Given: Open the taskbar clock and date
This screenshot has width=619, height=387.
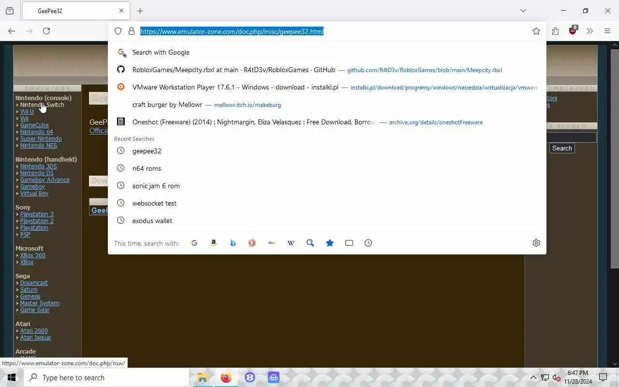Looking at the screenshot, I should tap(577, 377).
